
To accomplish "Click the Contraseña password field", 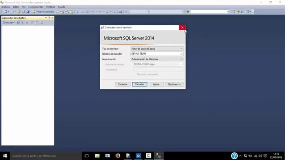I will coord(158,69).
